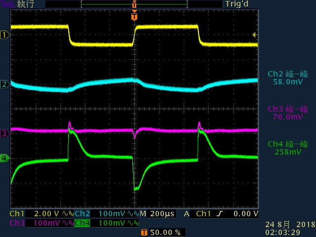Select the Ch2 channel label
This screenshot has height=237, width=316.
click(x=82, y=214)
